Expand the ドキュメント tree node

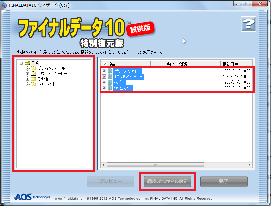tap(27, 85)
